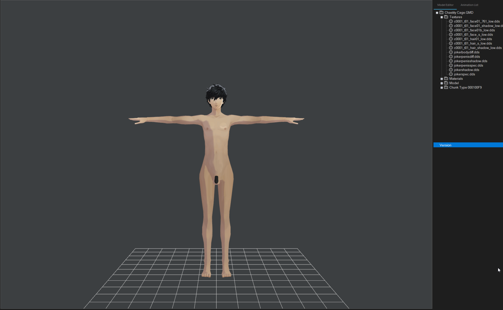503x310 pixels.
Task: Click circle icon beside c0001_t01_face_s_low.dds
Action: point(451,34)
